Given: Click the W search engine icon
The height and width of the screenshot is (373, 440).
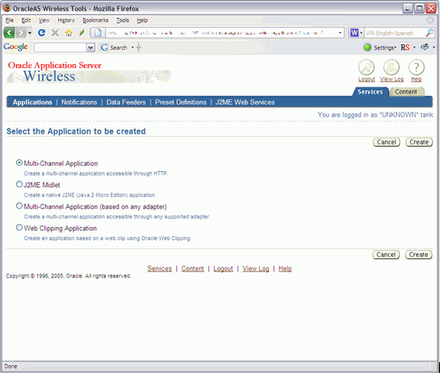Looking at the screenshot, I should coord(354,33).
